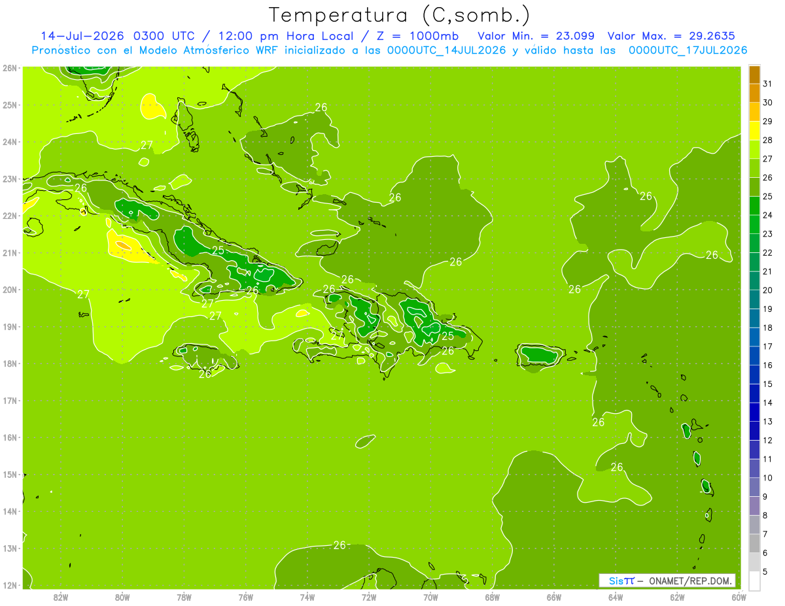
Task: Click legend value 18 on the color scale
Action: coord(767,328)
